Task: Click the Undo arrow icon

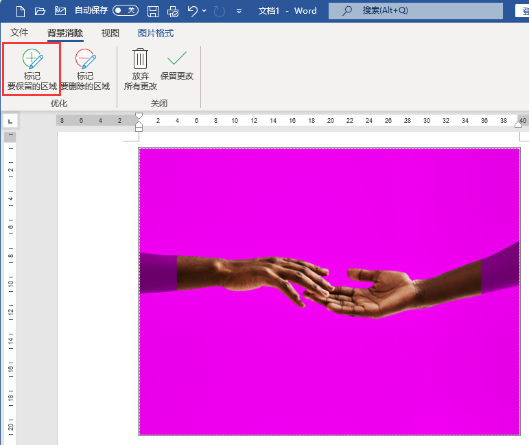Action: [x=193, y=11]
